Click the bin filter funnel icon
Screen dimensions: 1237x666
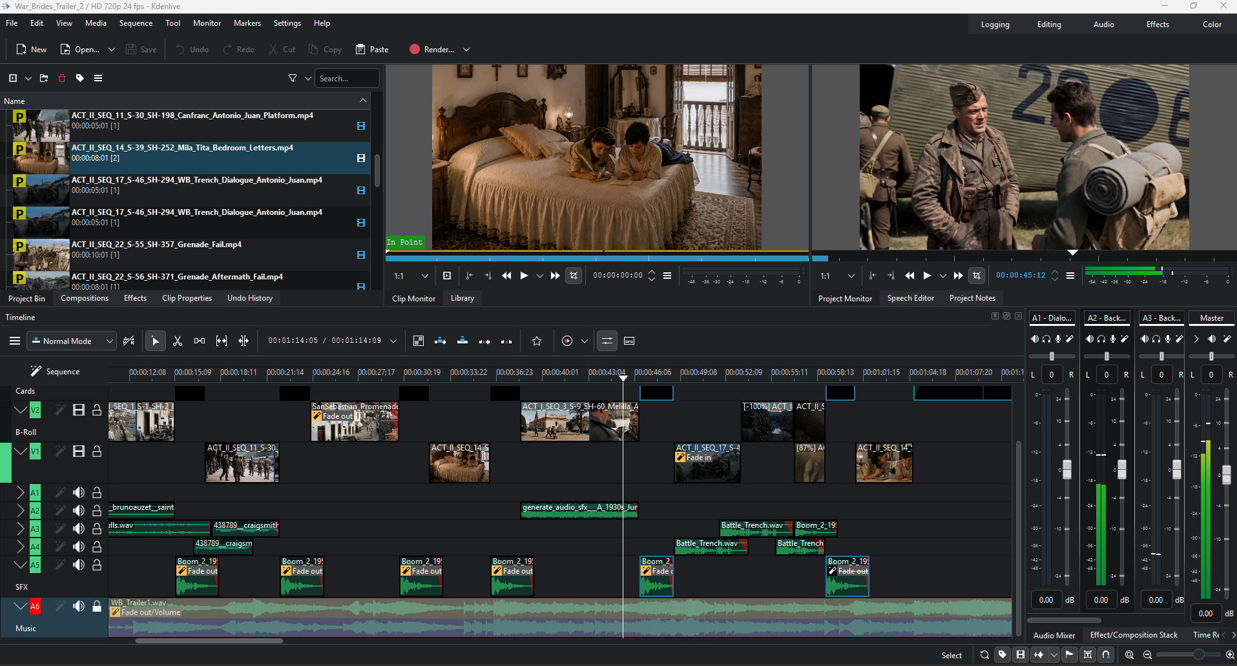coord(293,78)
